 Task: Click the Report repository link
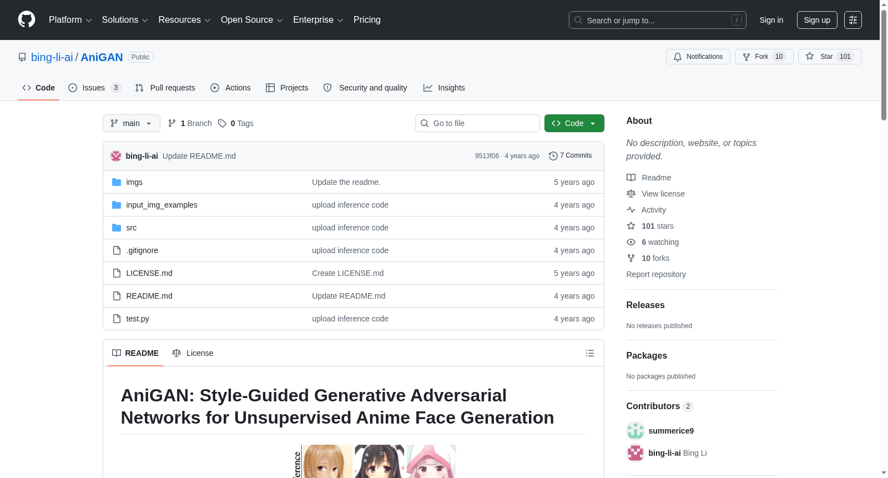point(656,274)
